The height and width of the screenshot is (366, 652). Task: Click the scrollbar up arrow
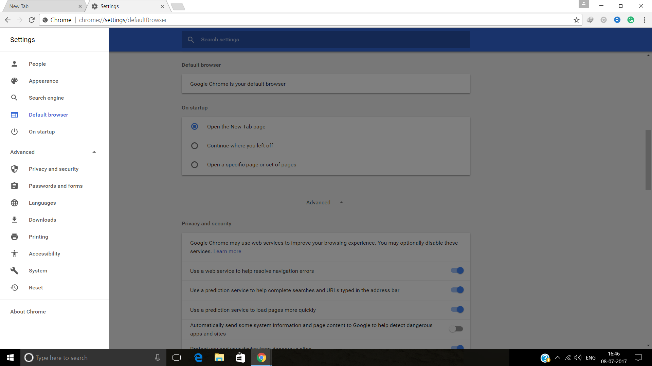(648, 55)
